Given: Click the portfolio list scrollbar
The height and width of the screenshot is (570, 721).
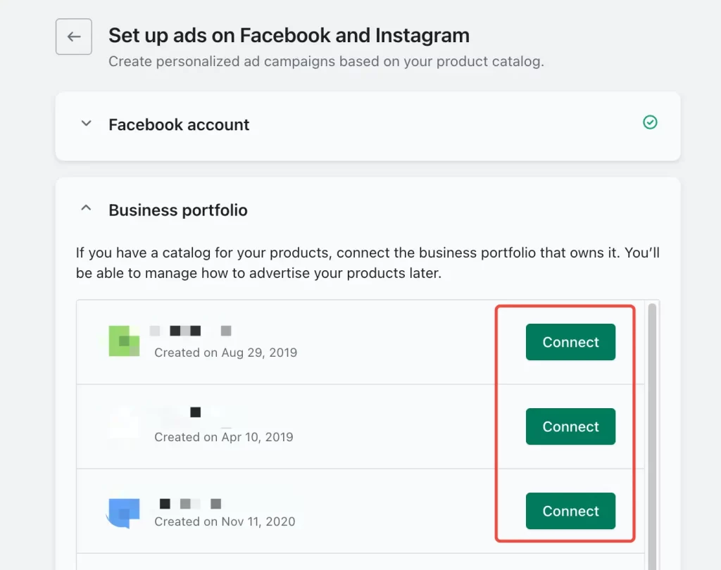Looking at the screenshot, I should tap(652, 436).
